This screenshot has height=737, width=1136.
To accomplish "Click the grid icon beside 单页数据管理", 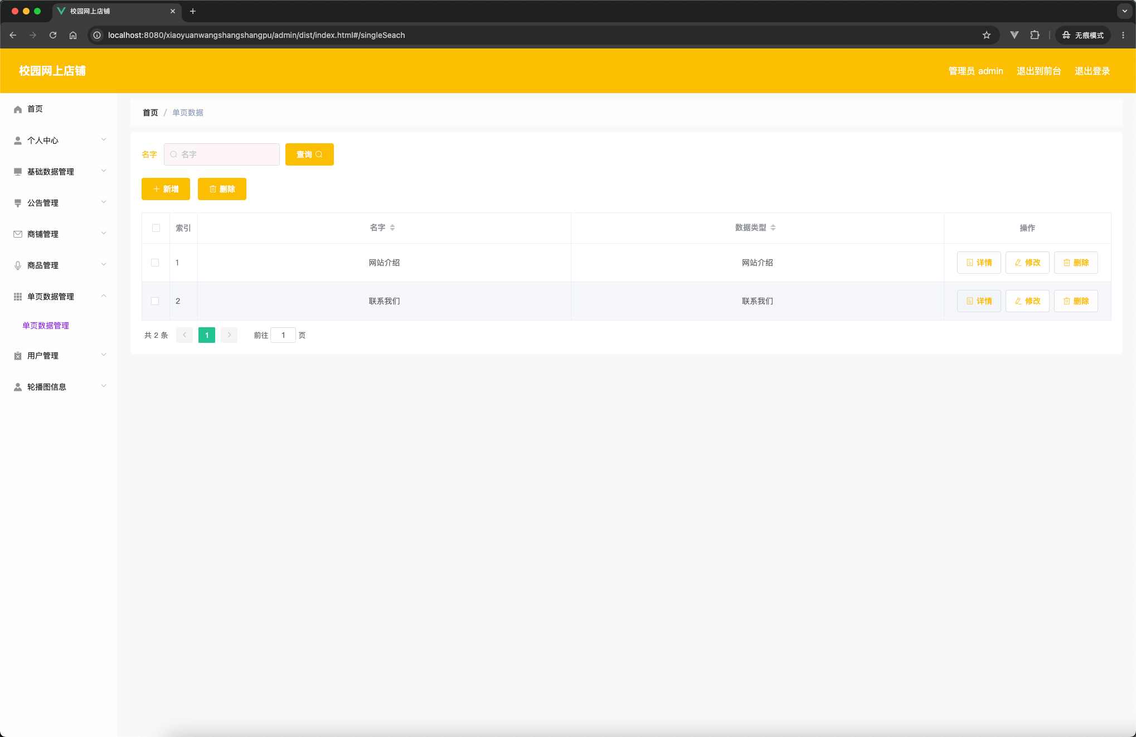I will [x=18, y=297].
